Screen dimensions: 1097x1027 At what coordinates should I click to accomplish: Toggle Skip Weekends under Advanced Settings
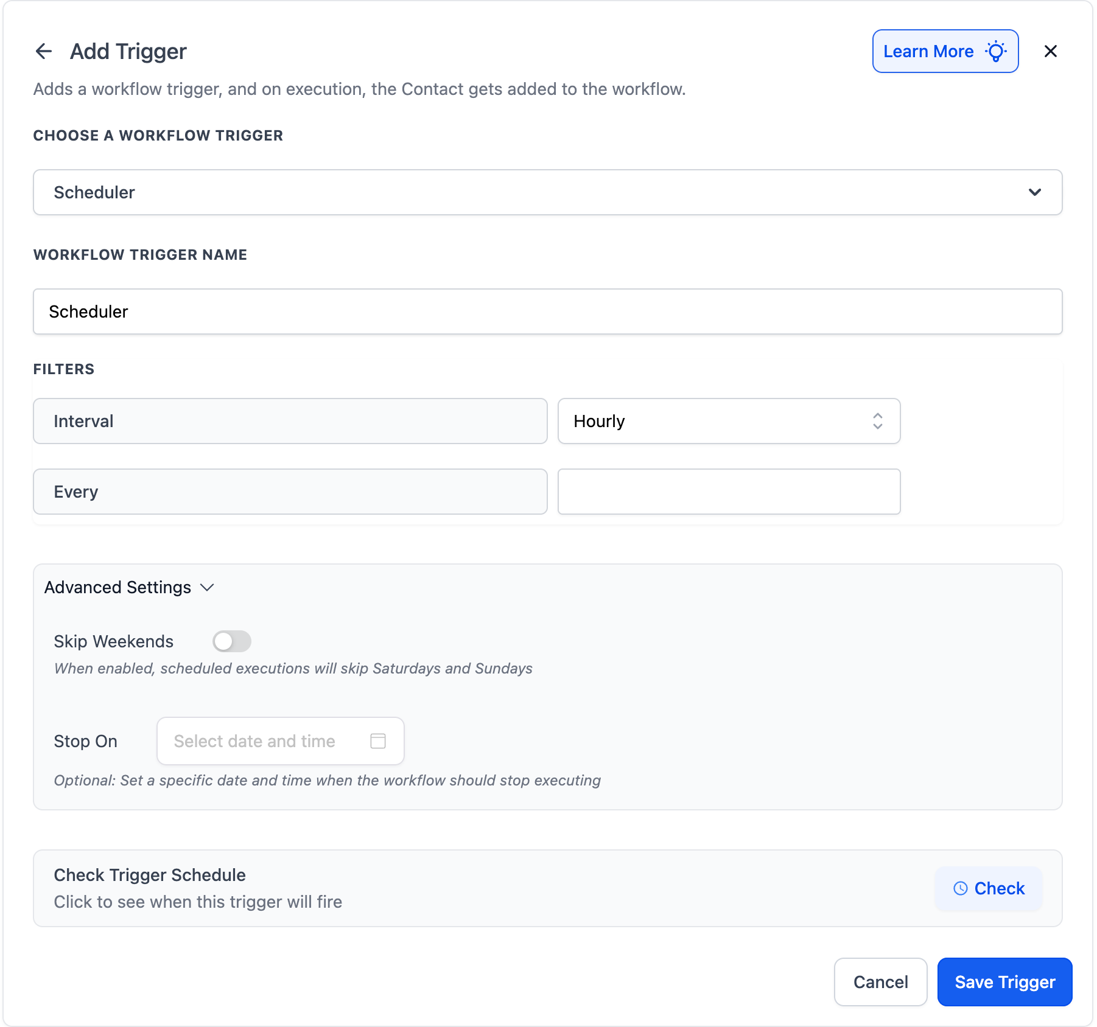[231, 641]
